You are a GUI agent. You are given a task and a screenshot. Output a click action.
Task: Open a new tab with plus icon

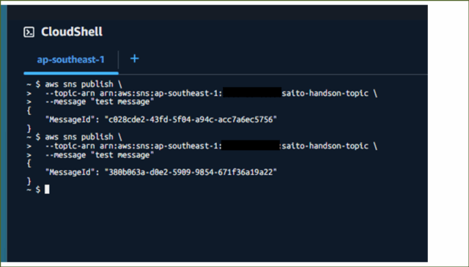135,59
